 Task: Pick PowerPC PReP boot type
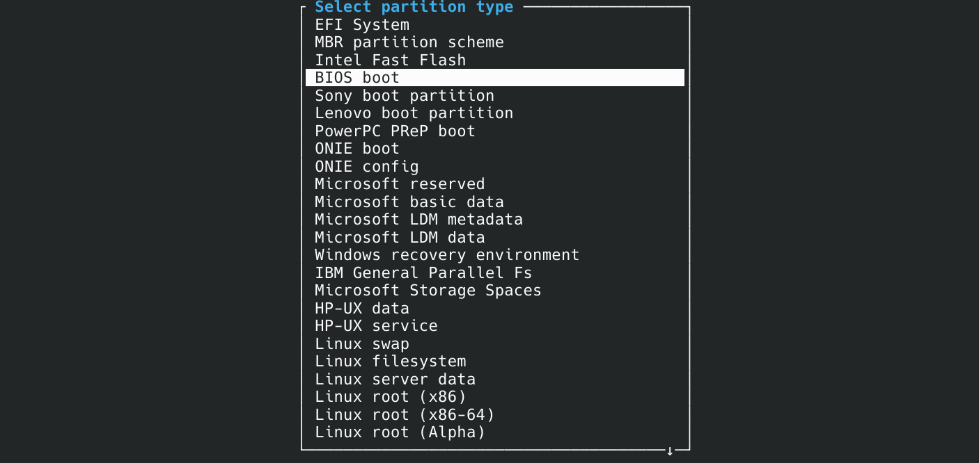[x=395, y=131]
